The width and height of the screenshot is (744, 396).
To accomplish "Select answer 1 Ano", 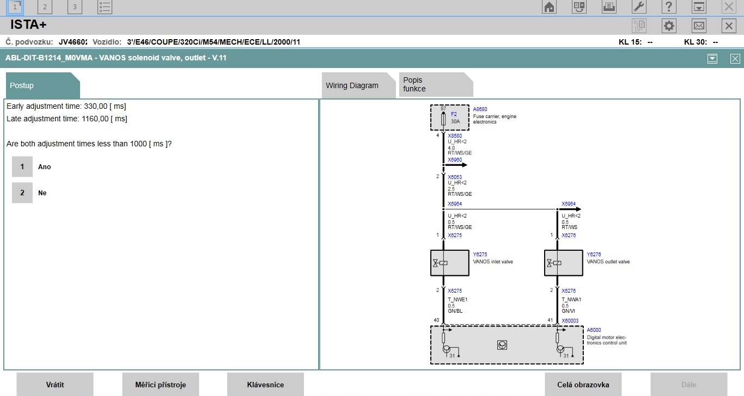I will coord(22,167).
